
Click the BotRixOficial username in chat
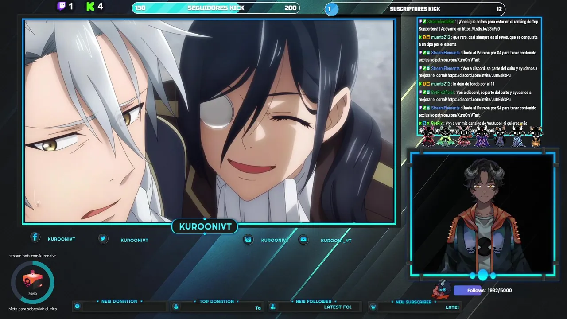442,93
